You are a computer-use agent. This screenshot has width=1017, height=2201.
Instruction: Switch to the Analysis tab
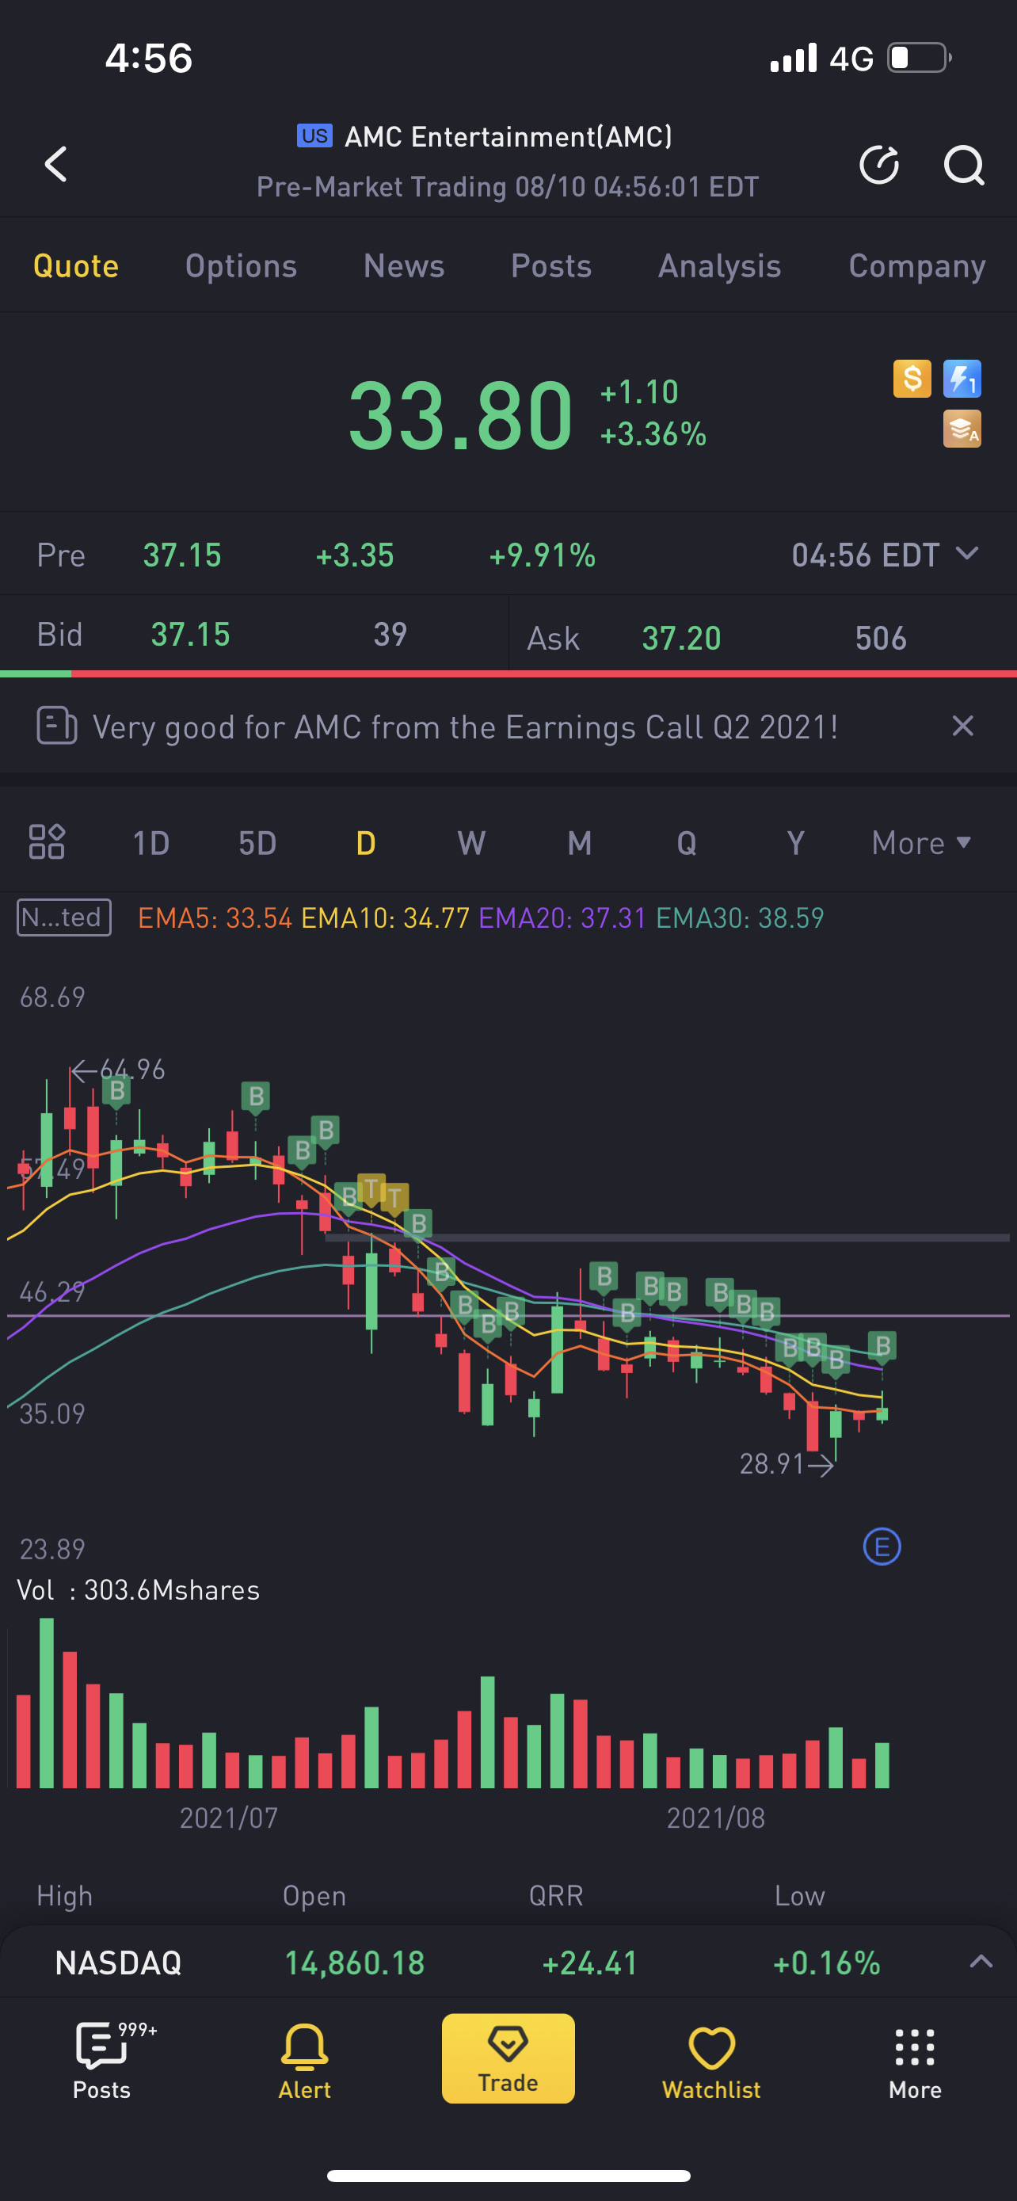tap(720, 265)
